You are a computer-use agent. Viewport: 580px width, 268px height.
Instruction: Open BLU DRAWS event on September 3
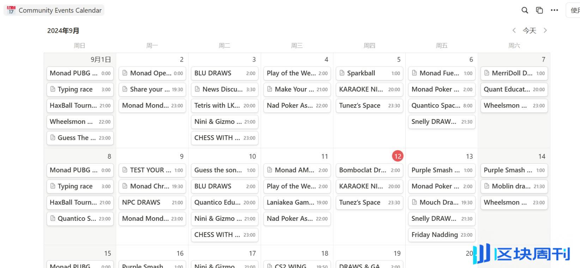click(x=225, y=73)
